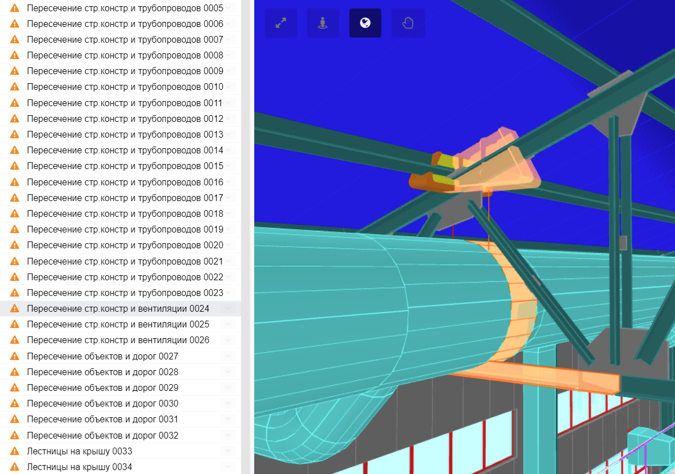Viewport: 675px width, 474px height.
Task: Expand dropdown arrow of вентиляции 0025
Action: (x=228, y=324)
